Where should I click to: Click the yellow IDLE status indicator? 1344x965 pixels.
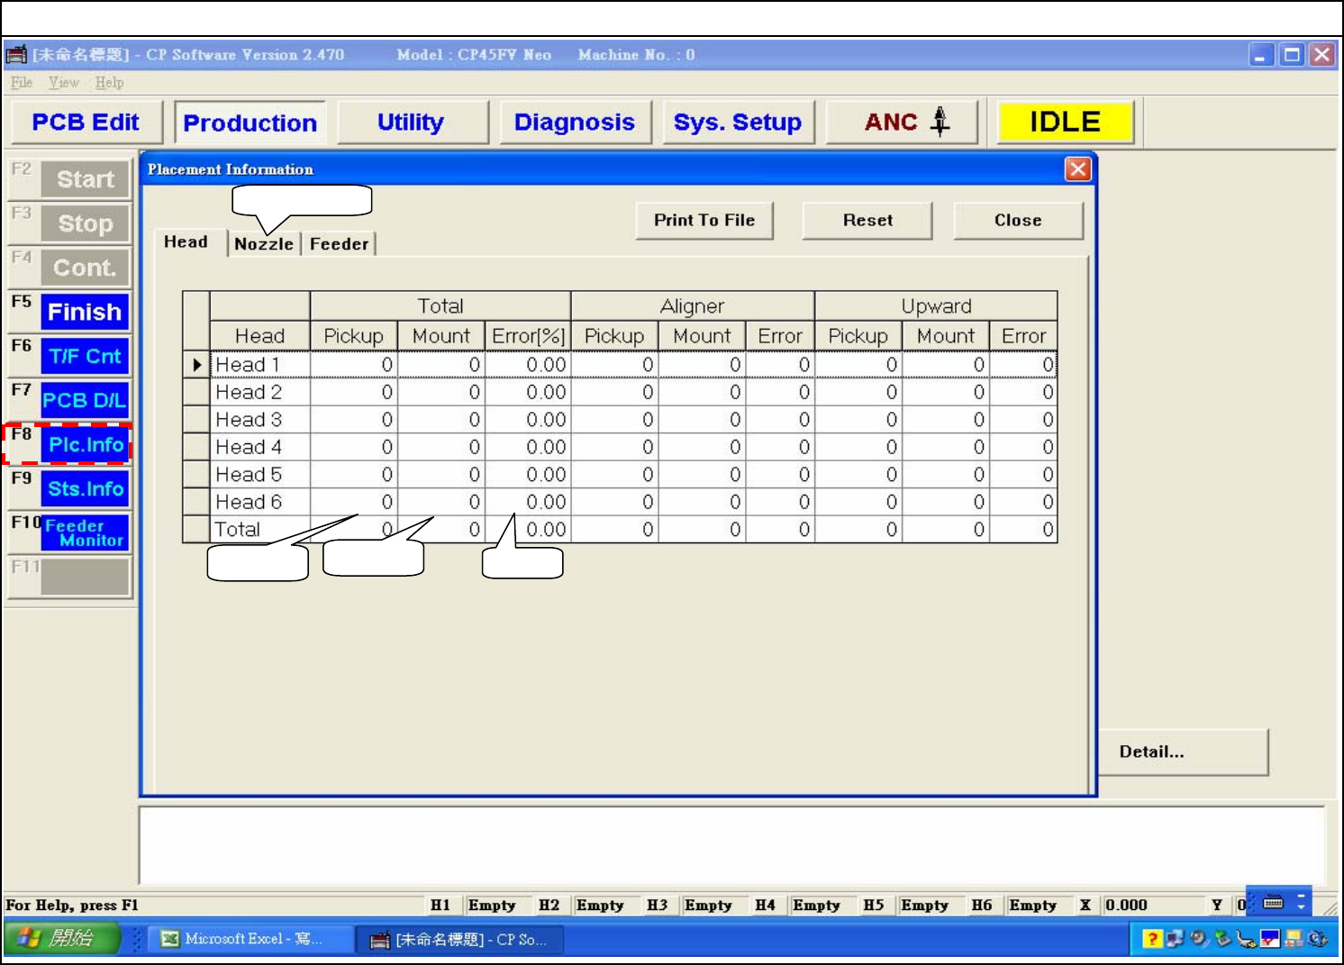[1065, 122]
